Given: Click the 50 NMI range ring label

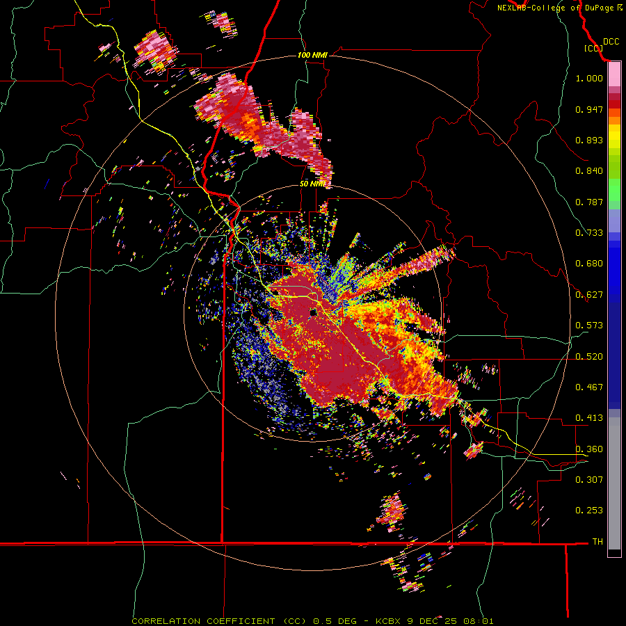Looking at the screenshot, I should click(x=312, y=184).
